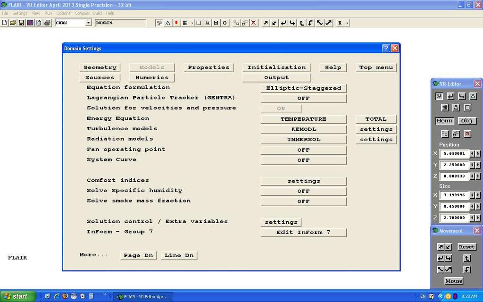Switch to the Properties page
The width and height of the screenshot is (483, 302).
(208, 67)
